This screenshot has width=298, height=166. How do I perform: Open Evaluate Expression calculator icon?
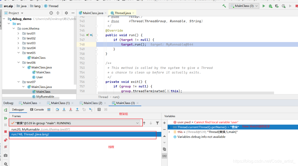(99, 109)
